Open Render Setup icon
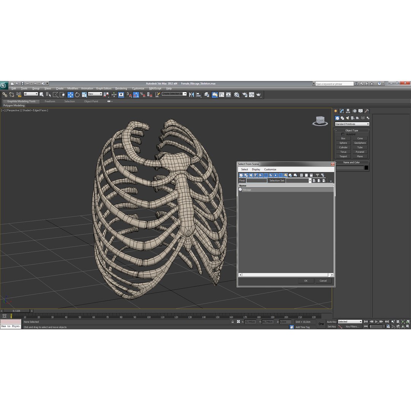Viewport: 411px width, 411px height. [x=245, y=95]
